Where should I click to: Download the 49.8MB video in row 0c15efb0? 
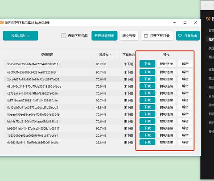pyautogui.click(x=148, y=107)
